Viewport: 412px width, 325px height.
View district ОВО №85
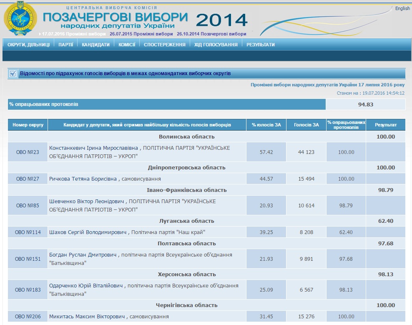[28, 206]
